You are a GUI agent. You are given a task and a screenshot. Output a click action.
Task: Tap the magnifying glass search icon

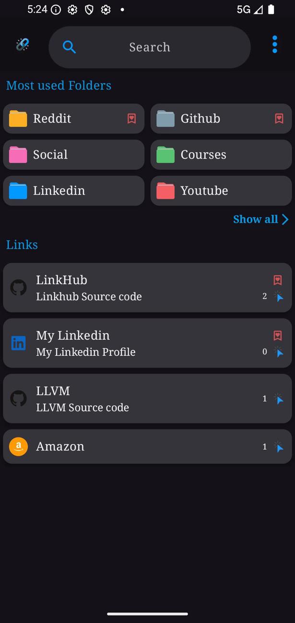69,47
